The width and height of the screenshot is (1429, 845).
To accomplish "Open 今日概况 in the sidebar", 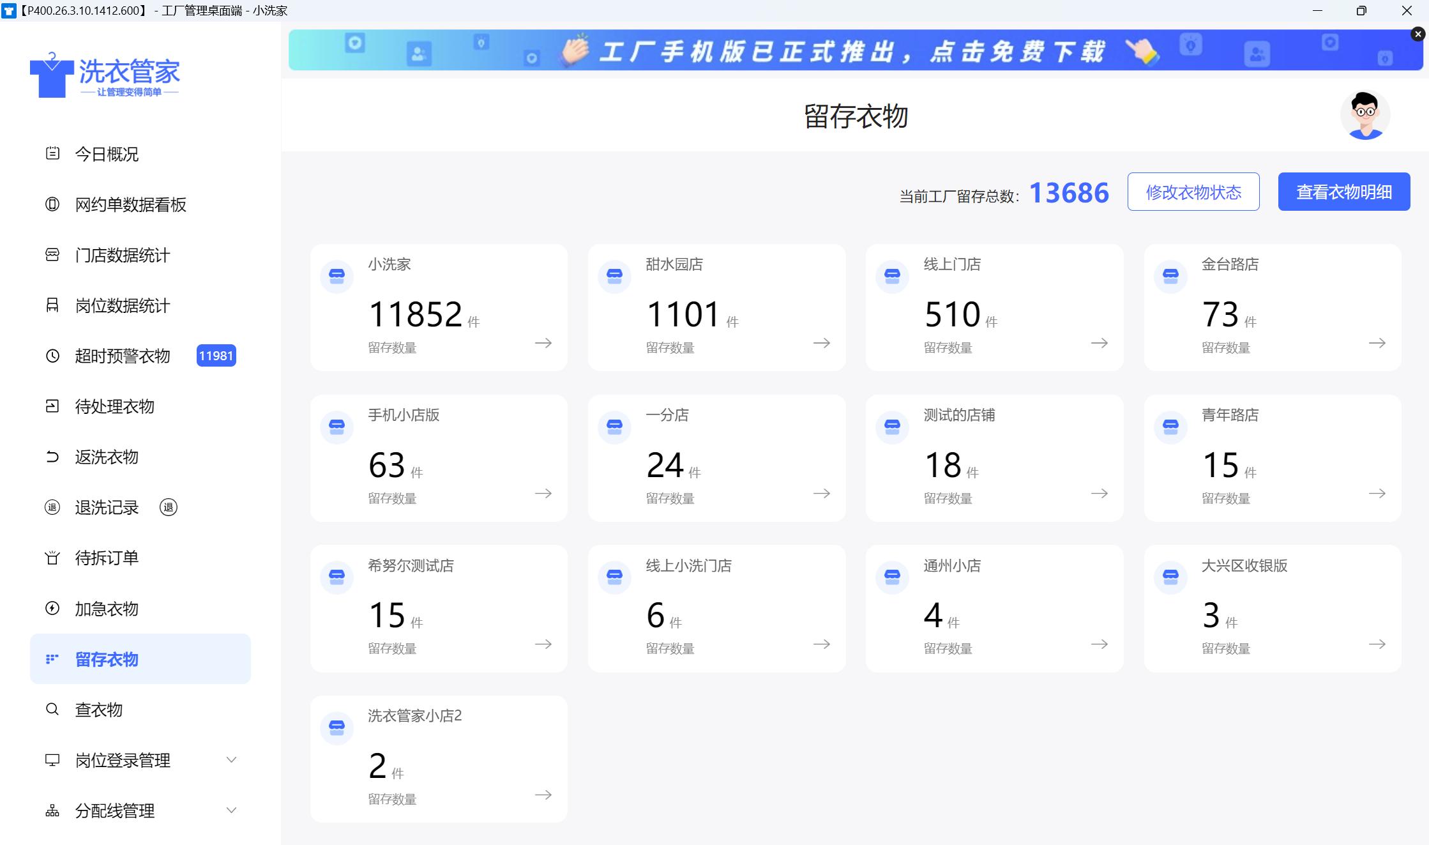I will 107,154.
